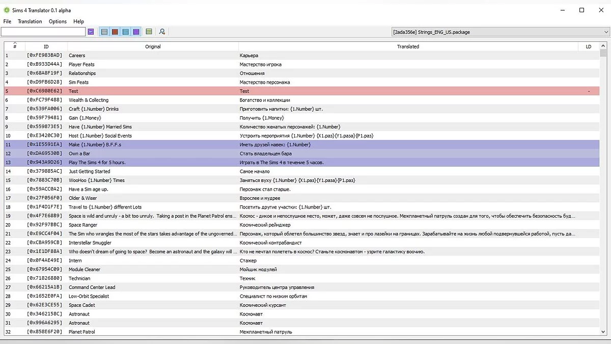This screenshot has height=344, width=611.
Task: Select the Own a Bar row
Action: tap(153, 153)
